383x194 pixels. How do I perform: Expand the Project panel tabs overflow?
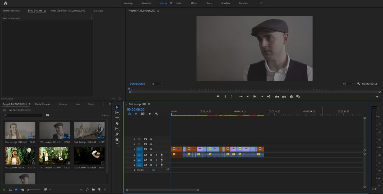110,104
